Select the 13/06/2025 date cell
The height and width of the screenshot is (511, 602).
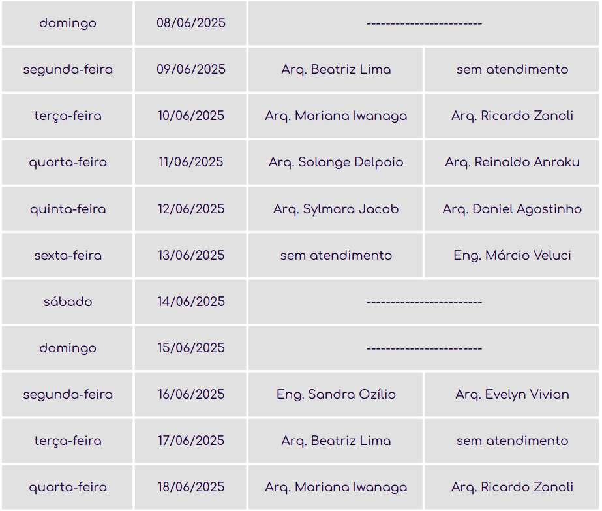coord(191,256)
